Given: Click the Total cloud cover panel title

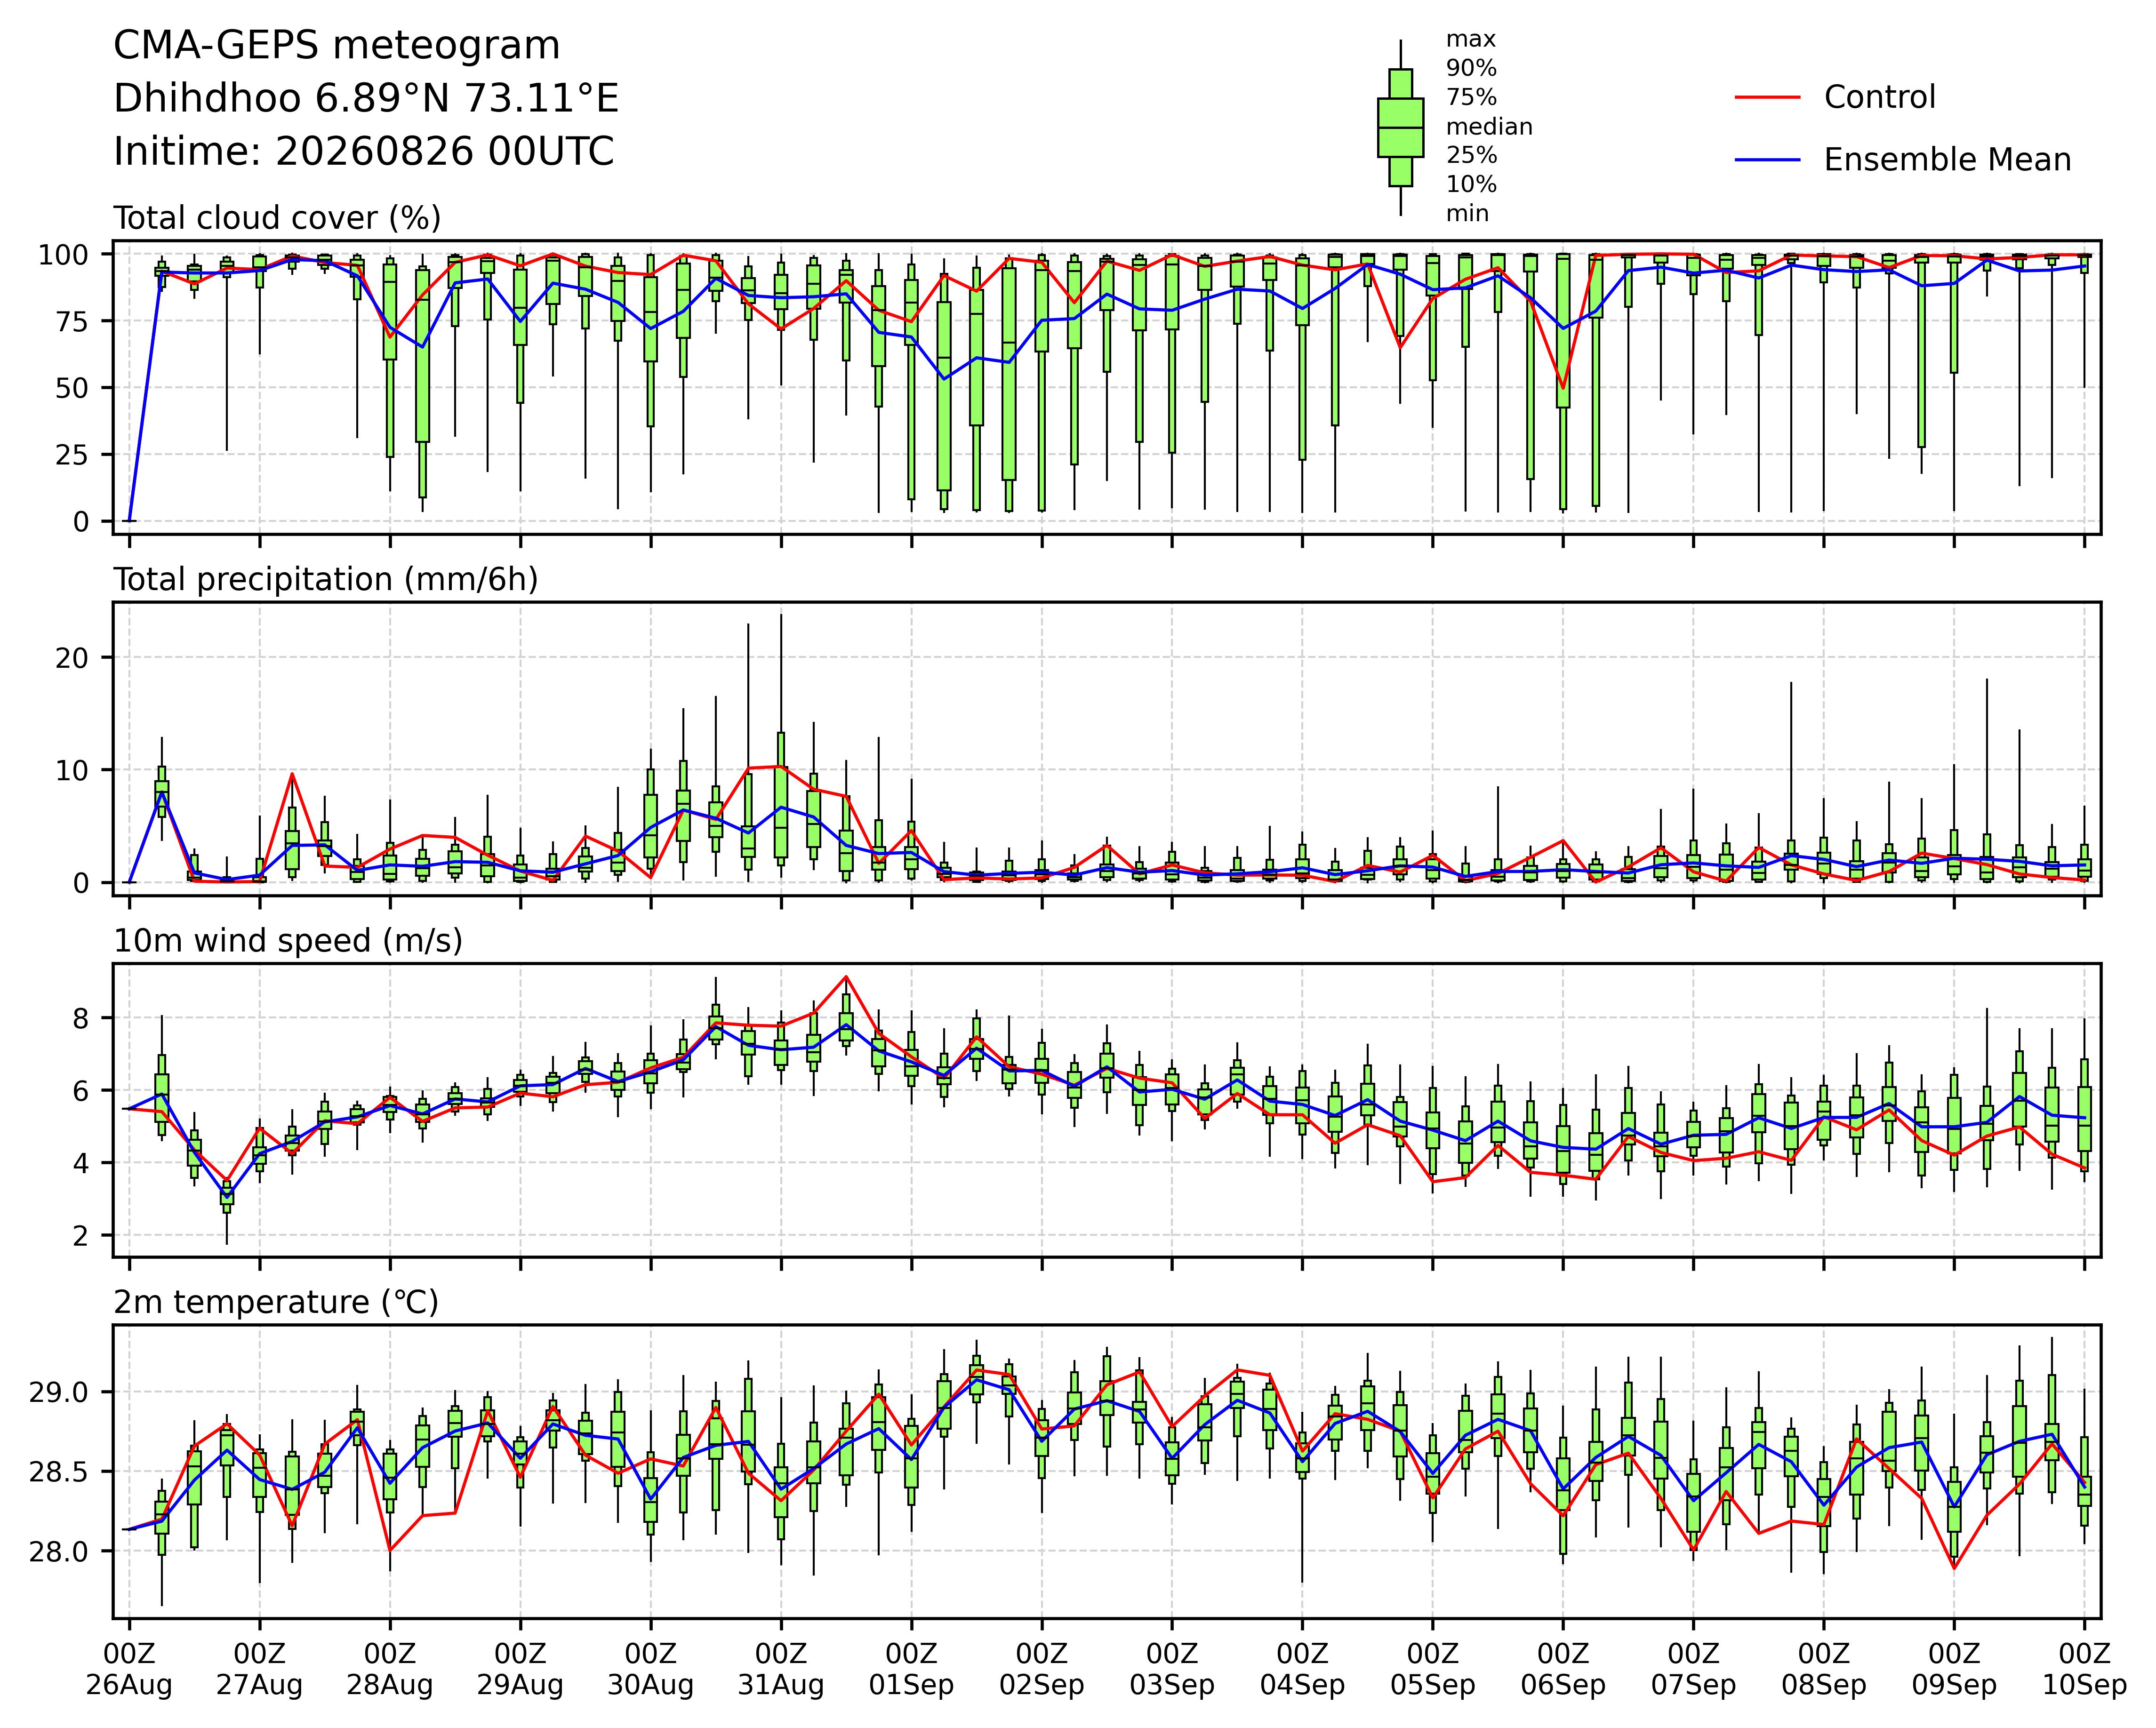Looking at the screenshot, I should coord(277,218).
